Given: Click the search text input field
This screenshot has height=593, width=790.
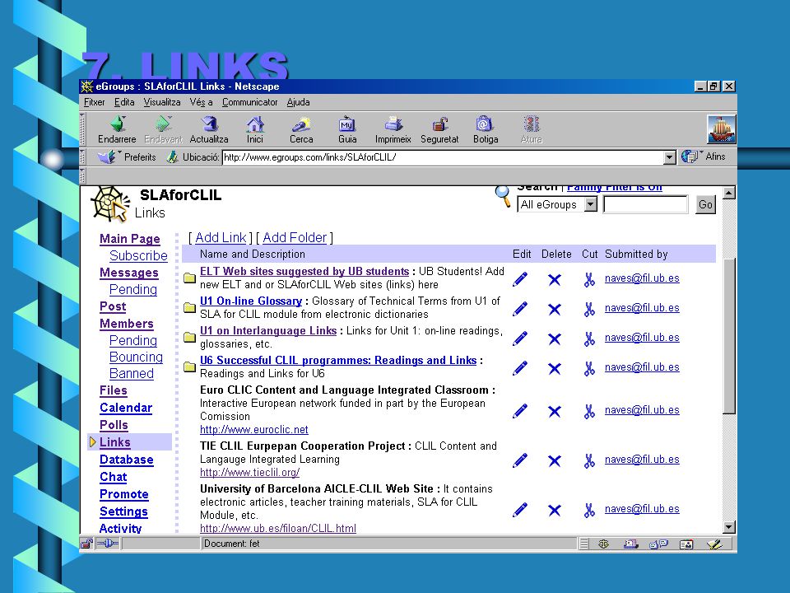Looking at the screenshot, I should pos(645,204).
